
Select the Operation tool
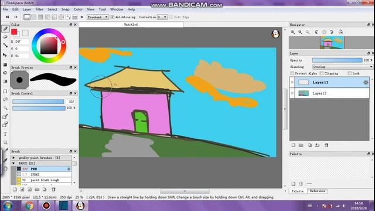click(5, 142)
